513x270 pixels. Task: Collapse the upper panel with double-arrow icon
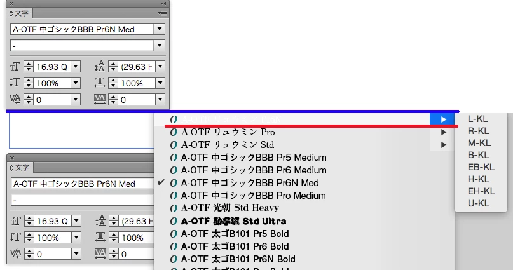click(x=164, y=3)
